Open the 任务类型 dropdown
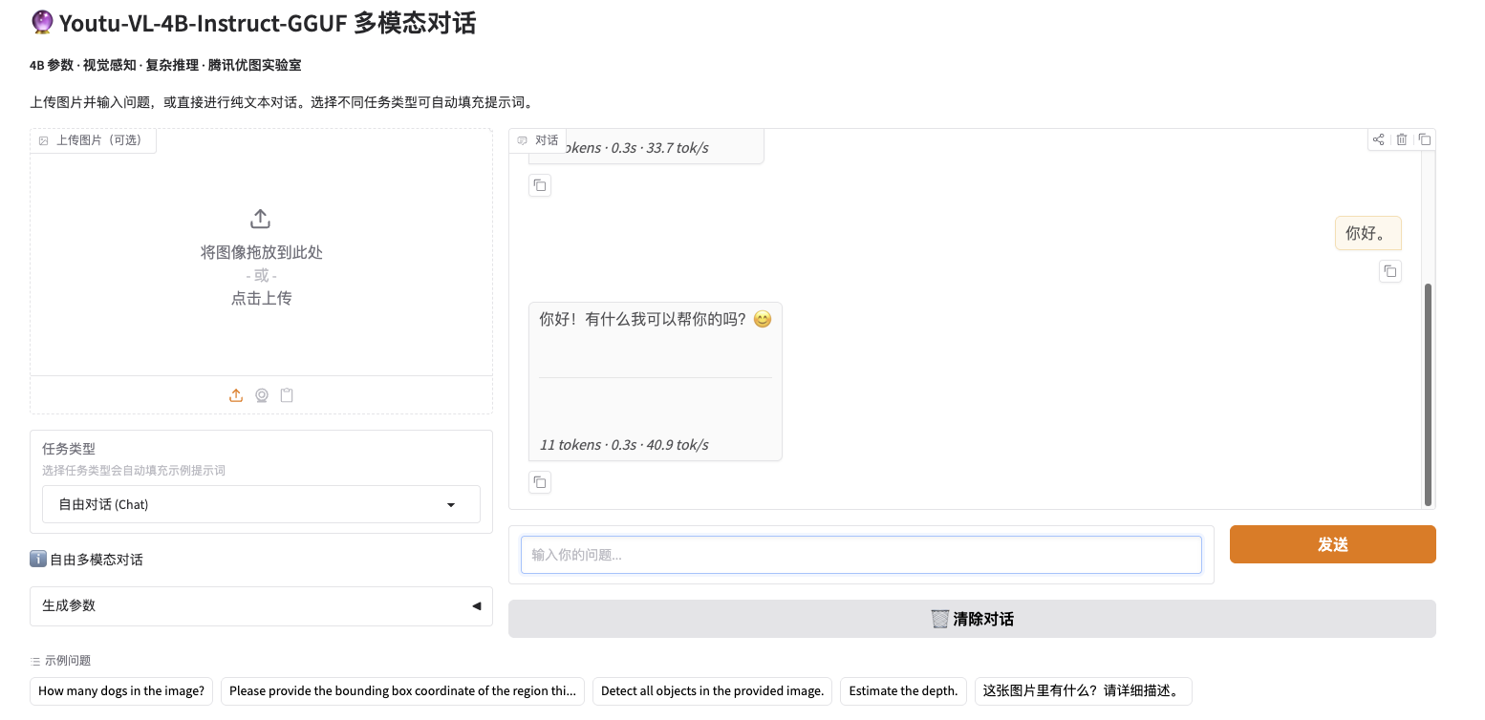 point(261,504)
